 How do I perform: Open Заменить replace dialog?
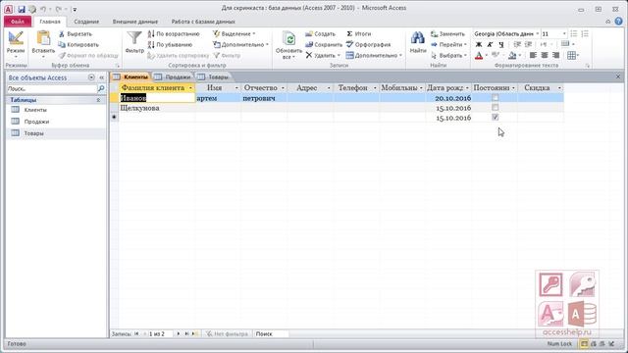pyautogui.click(x=447, y=34)
